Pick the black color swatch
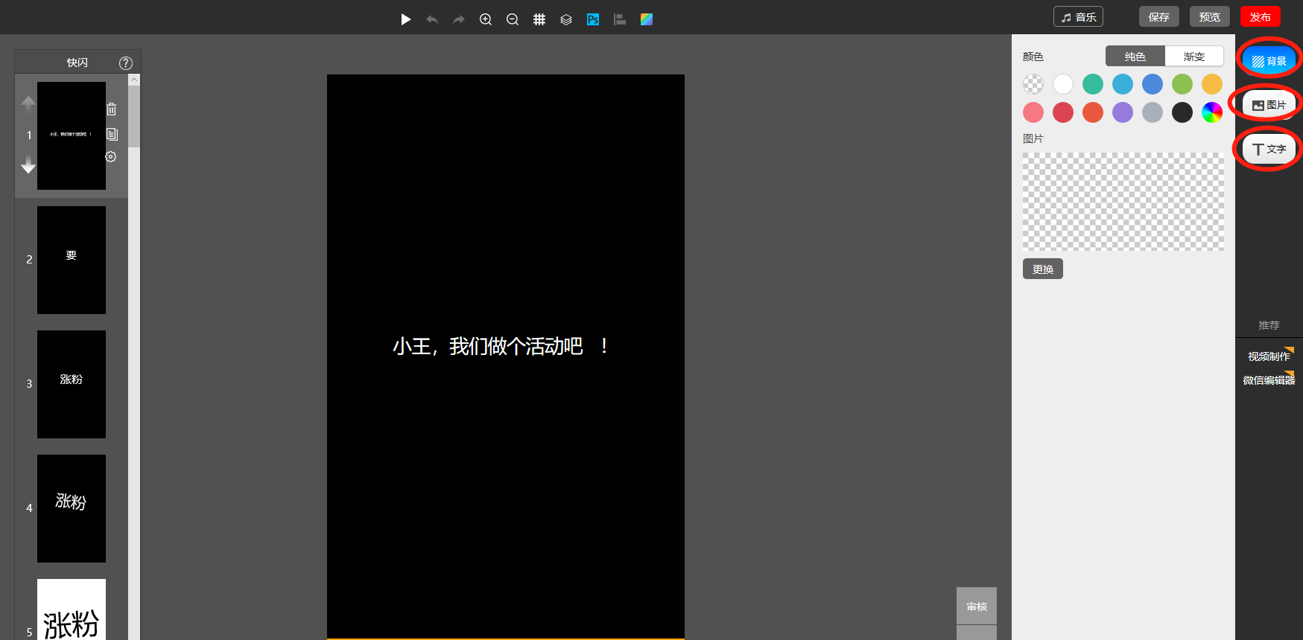 tap(1182, 112)
